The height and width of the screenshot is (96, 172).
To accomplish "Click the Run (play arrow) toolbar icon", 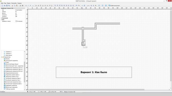I will point(82,5).
